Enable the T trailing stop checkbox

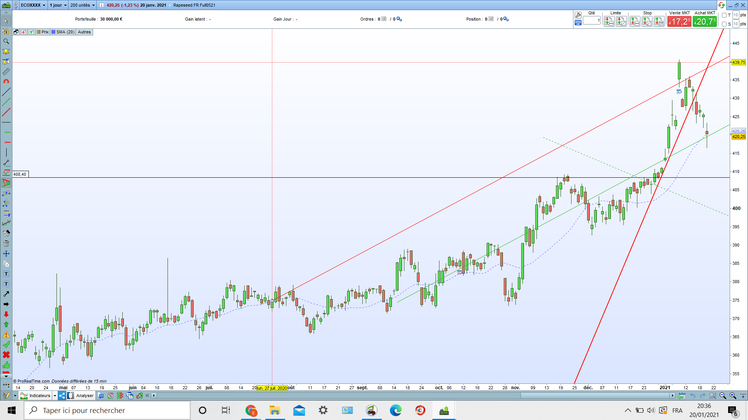[724, 15]
